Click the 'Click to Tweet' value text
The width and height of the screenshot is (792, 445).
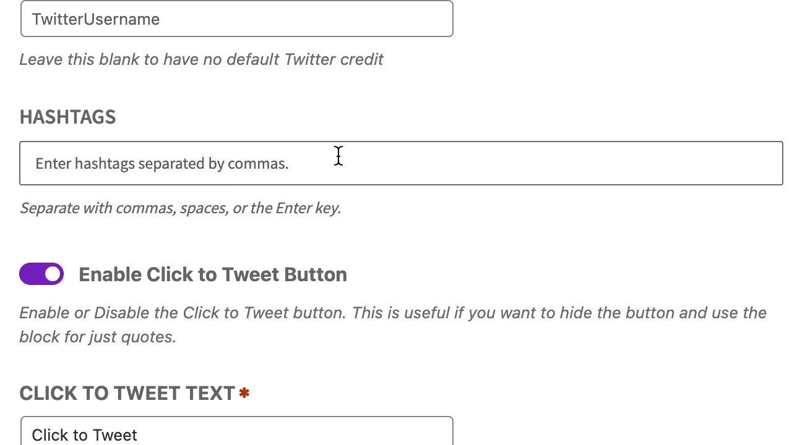(85, 434)
